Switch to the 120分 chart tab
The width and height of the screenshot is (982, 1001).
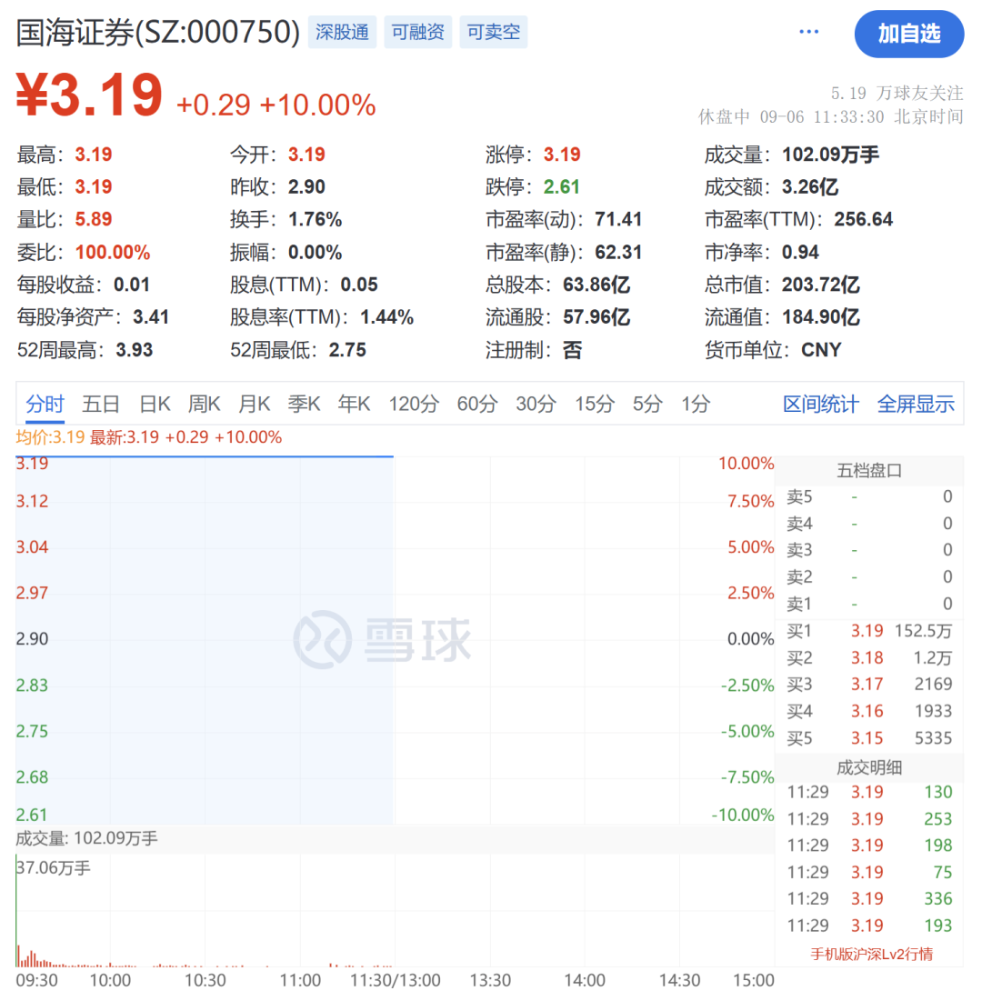coord(414,405)
